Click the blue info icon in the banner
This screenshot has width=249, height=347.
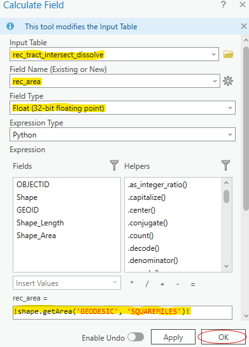pos(10,26)
